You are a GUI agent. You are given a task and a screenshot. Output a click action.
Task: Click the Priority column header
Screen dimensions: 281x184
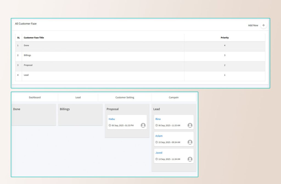click(224, 38)
